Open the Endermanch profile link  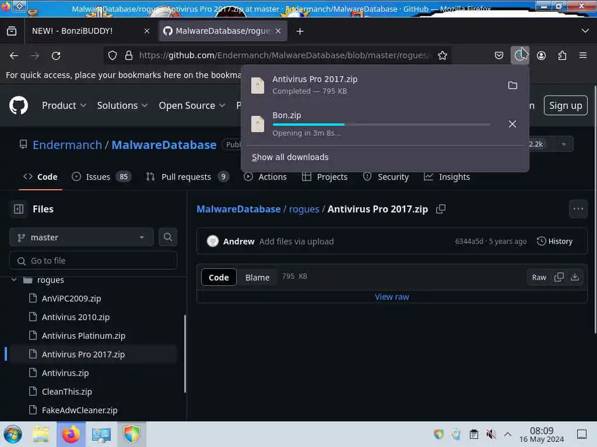point(68,145)
